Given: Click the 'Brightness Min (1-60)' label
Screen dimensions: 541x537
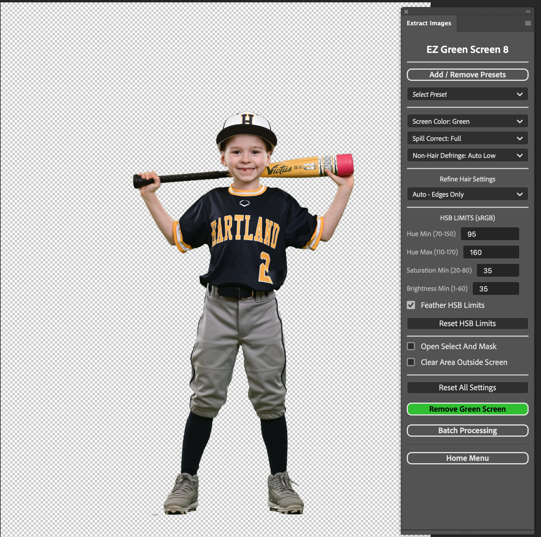Looking at the screenshot, I should click(437, 288).
